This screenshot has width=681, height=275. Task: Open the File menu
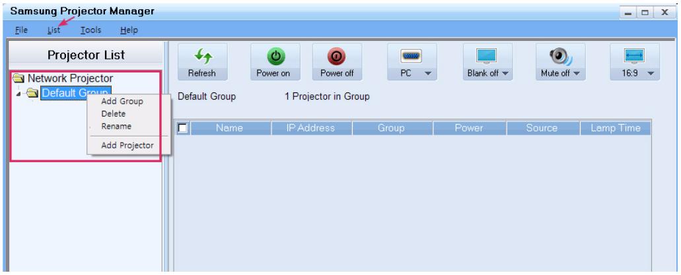[x=21, y=30]
